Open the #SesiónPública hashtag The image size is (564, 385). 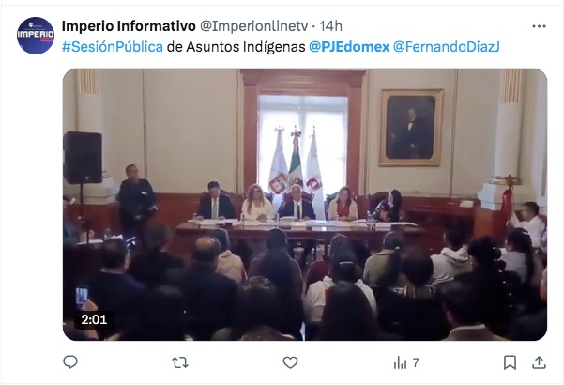click(x=113, y=47)
